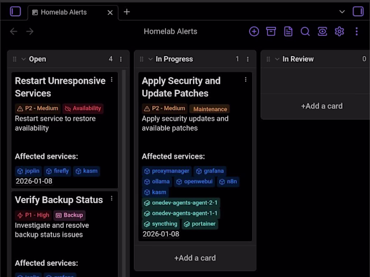
Task: Click the eye view-mode icon in toolbar
Action: [322, 31]
